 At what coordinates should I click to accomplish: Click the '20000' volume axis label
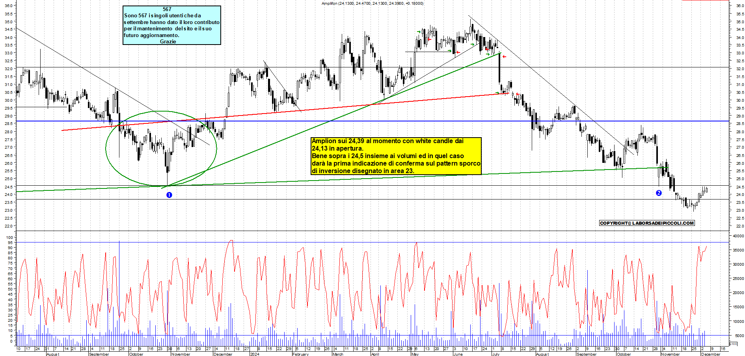click(738, 293)
